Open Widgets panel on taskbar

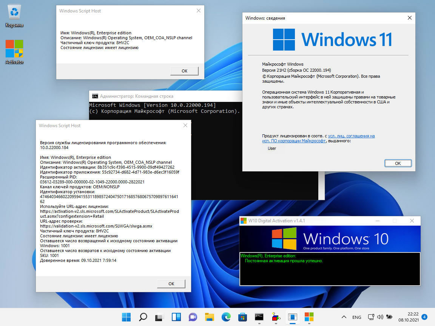tap(176, 317)
